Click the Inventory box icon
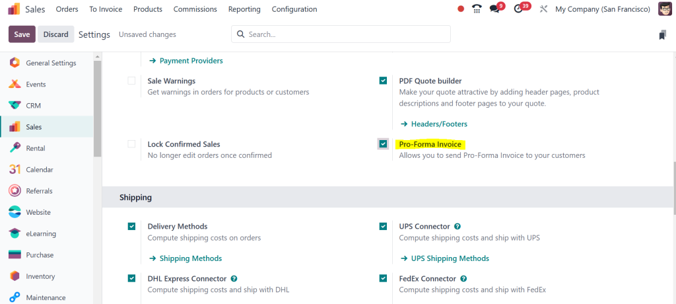 click(x=15, y=276)
